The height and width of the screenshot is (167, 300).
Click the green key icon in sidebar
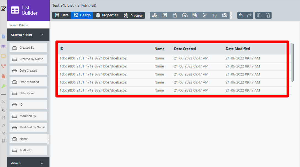click(3, 86)
